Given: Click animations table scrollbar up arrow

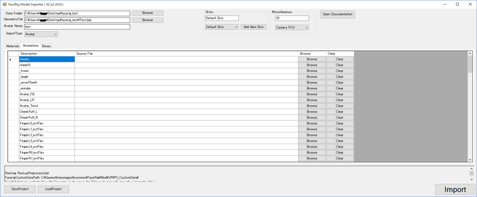Looking at the screenshot, I should 470,53.
